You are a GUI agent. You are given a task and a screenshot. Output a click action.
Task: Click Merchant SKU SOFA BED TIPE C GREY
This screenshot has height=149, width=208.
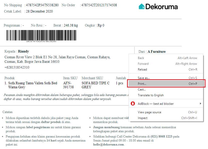(x=96, y=85)
